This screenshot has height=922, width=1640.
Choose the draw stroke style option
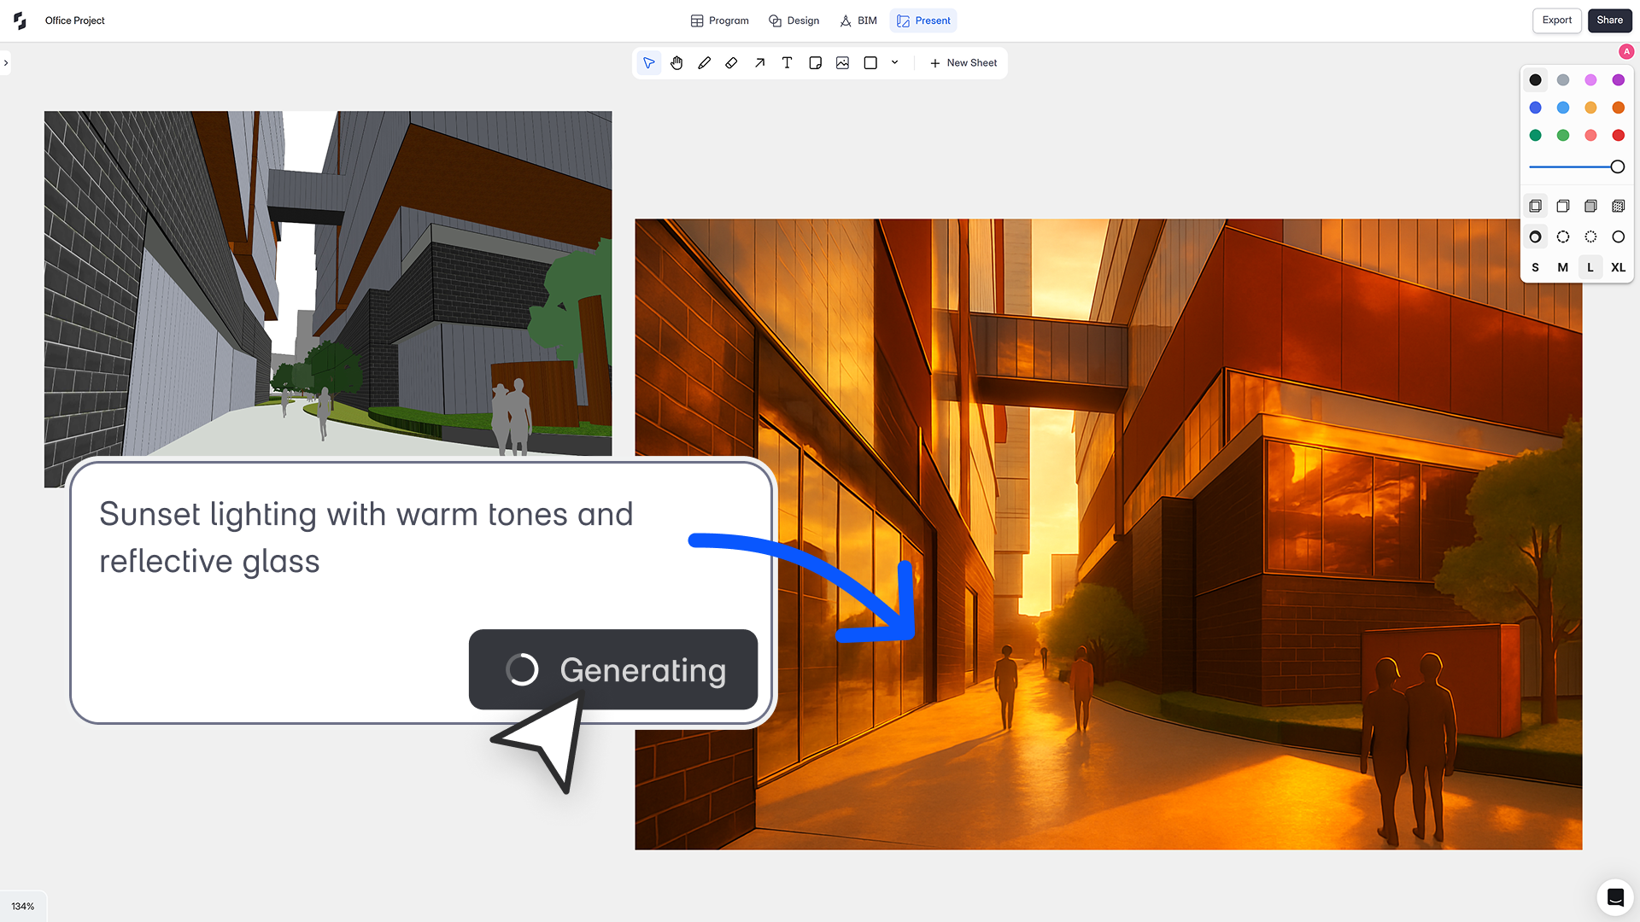(x=1535, y=236)
